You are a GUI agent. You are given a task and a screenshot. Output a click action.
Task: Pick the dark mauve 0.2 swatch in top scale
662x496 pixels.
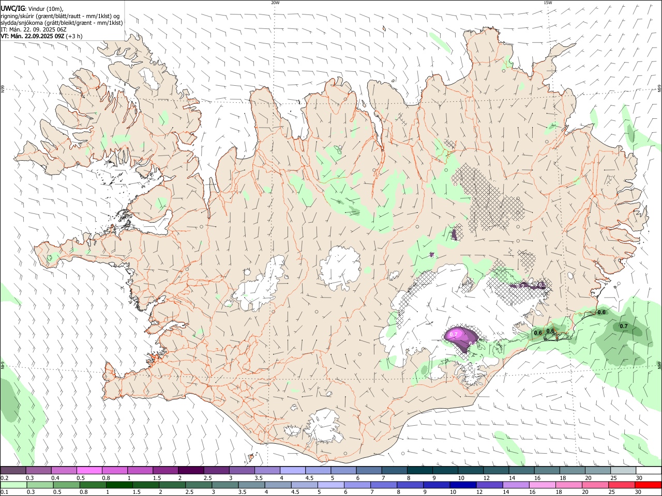(x=13, y=471)
